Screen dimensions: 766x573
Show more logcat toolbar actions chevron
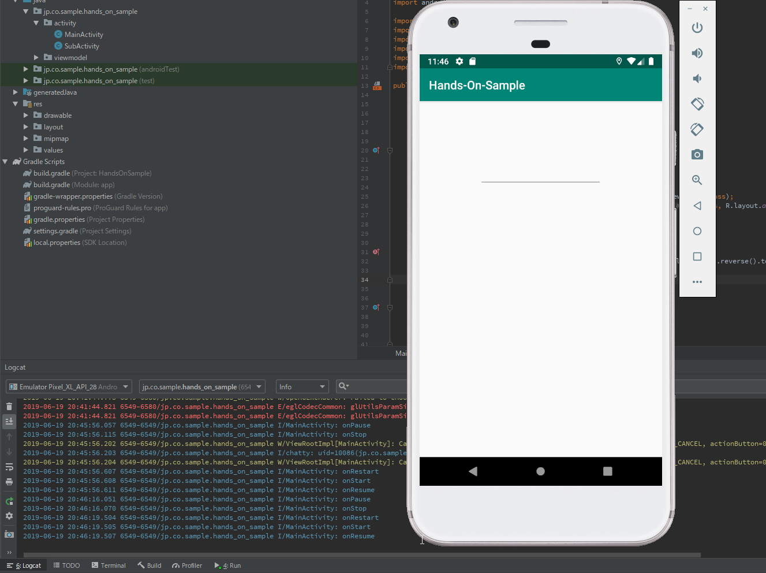(x=9, y=552)
